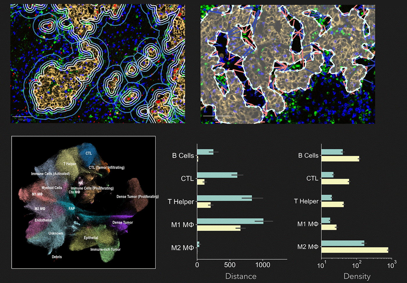407x283 pixels.
Task: Click the Dense Tumor (Proliferating) label
Action: (138, 197)
